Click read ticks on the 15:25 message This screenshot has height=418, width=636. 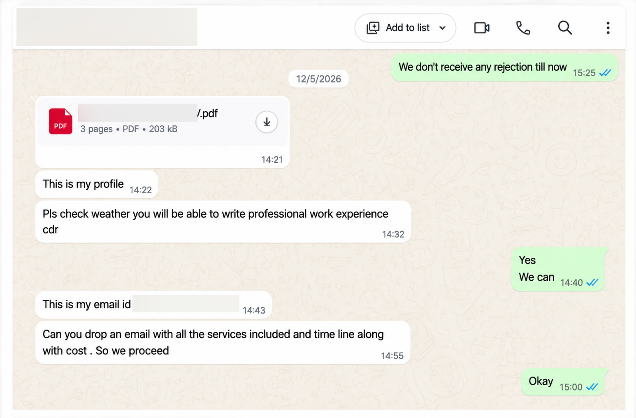coord(605,73)
